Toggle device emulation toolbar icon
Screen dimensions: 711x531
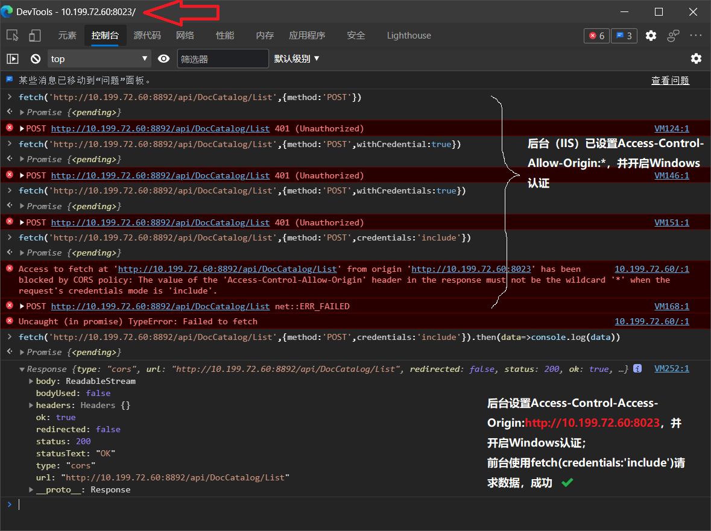35,36
